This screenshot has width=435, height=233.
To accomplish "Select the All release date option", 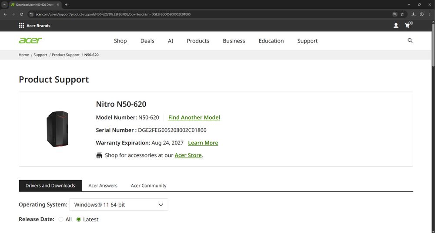I will (61, 220).
